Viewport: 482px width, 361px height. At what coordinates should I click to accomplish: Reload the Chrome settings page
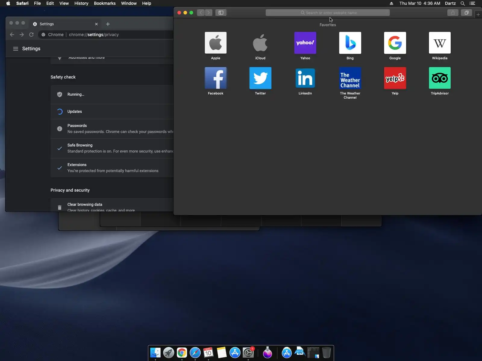(x=31, y=35)
